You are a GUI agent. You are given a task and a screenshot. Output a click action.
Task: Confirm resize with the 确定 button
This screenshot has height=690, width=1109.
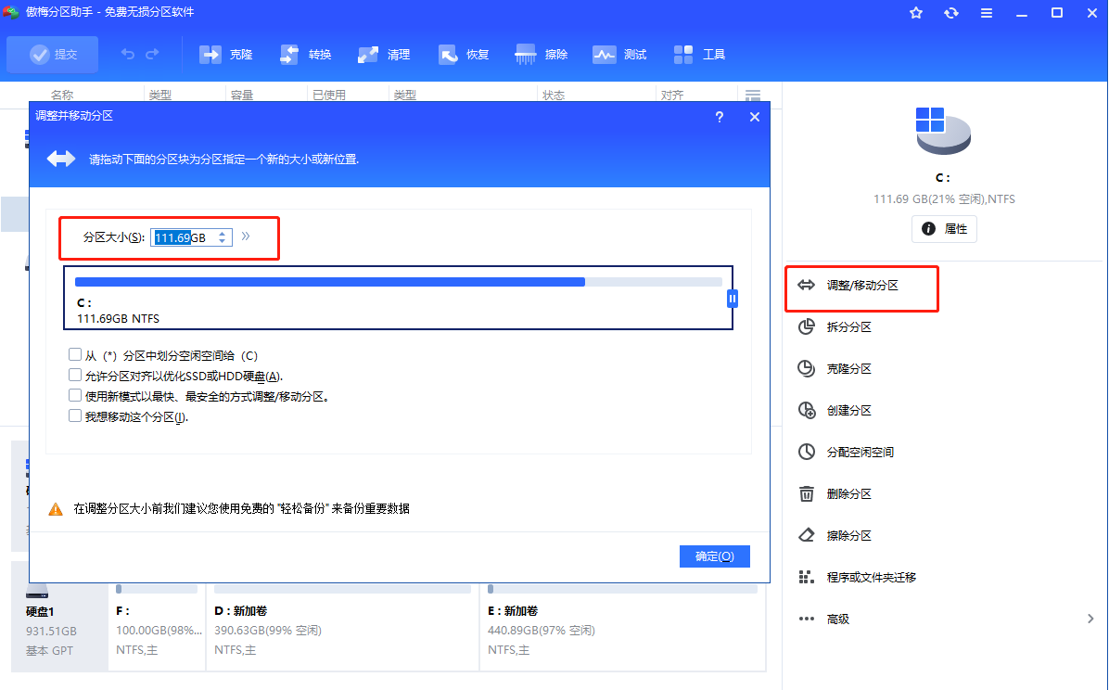click(x=714, y=556)
